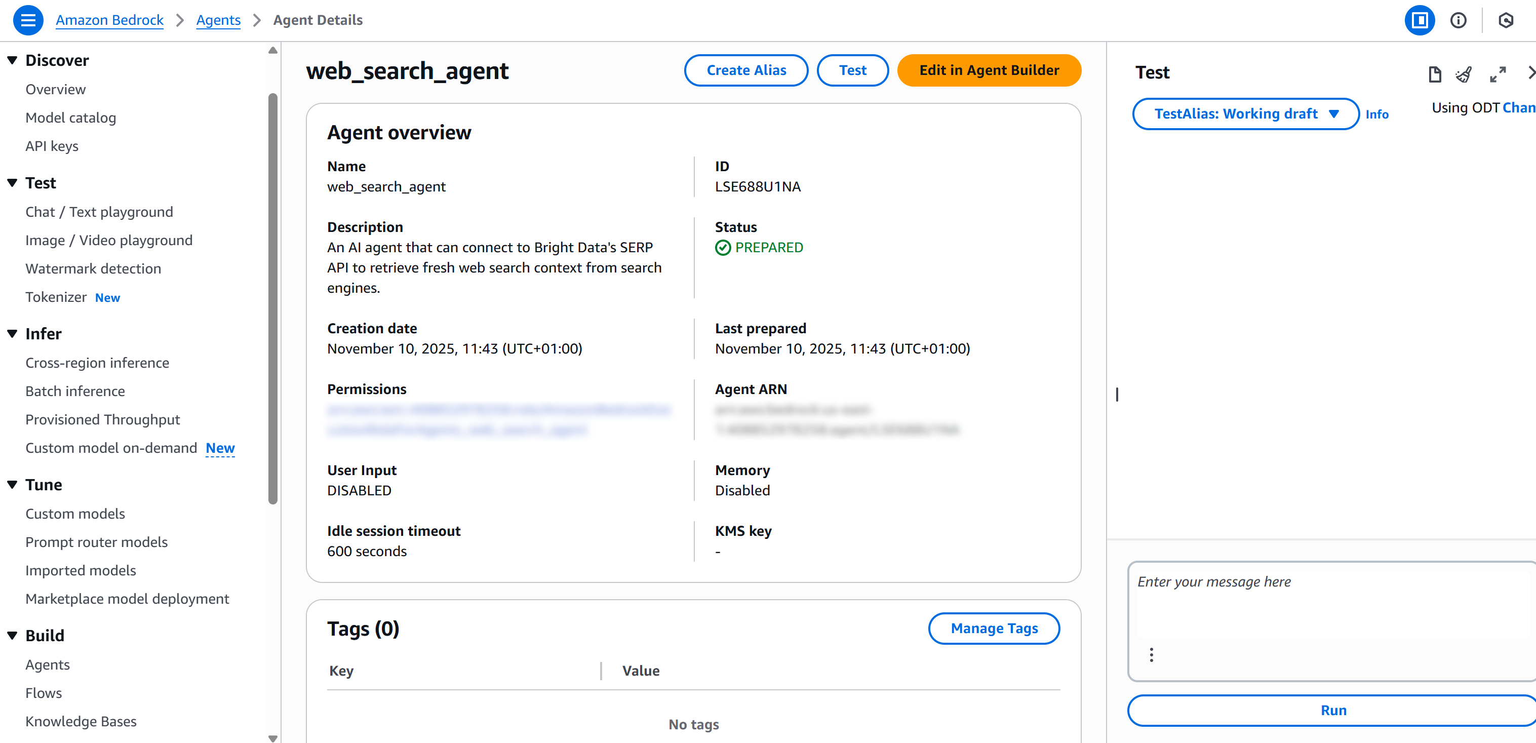Open the message options three-dot menu
Viewport: 1536px width, 743px height.
(1152, 654)
